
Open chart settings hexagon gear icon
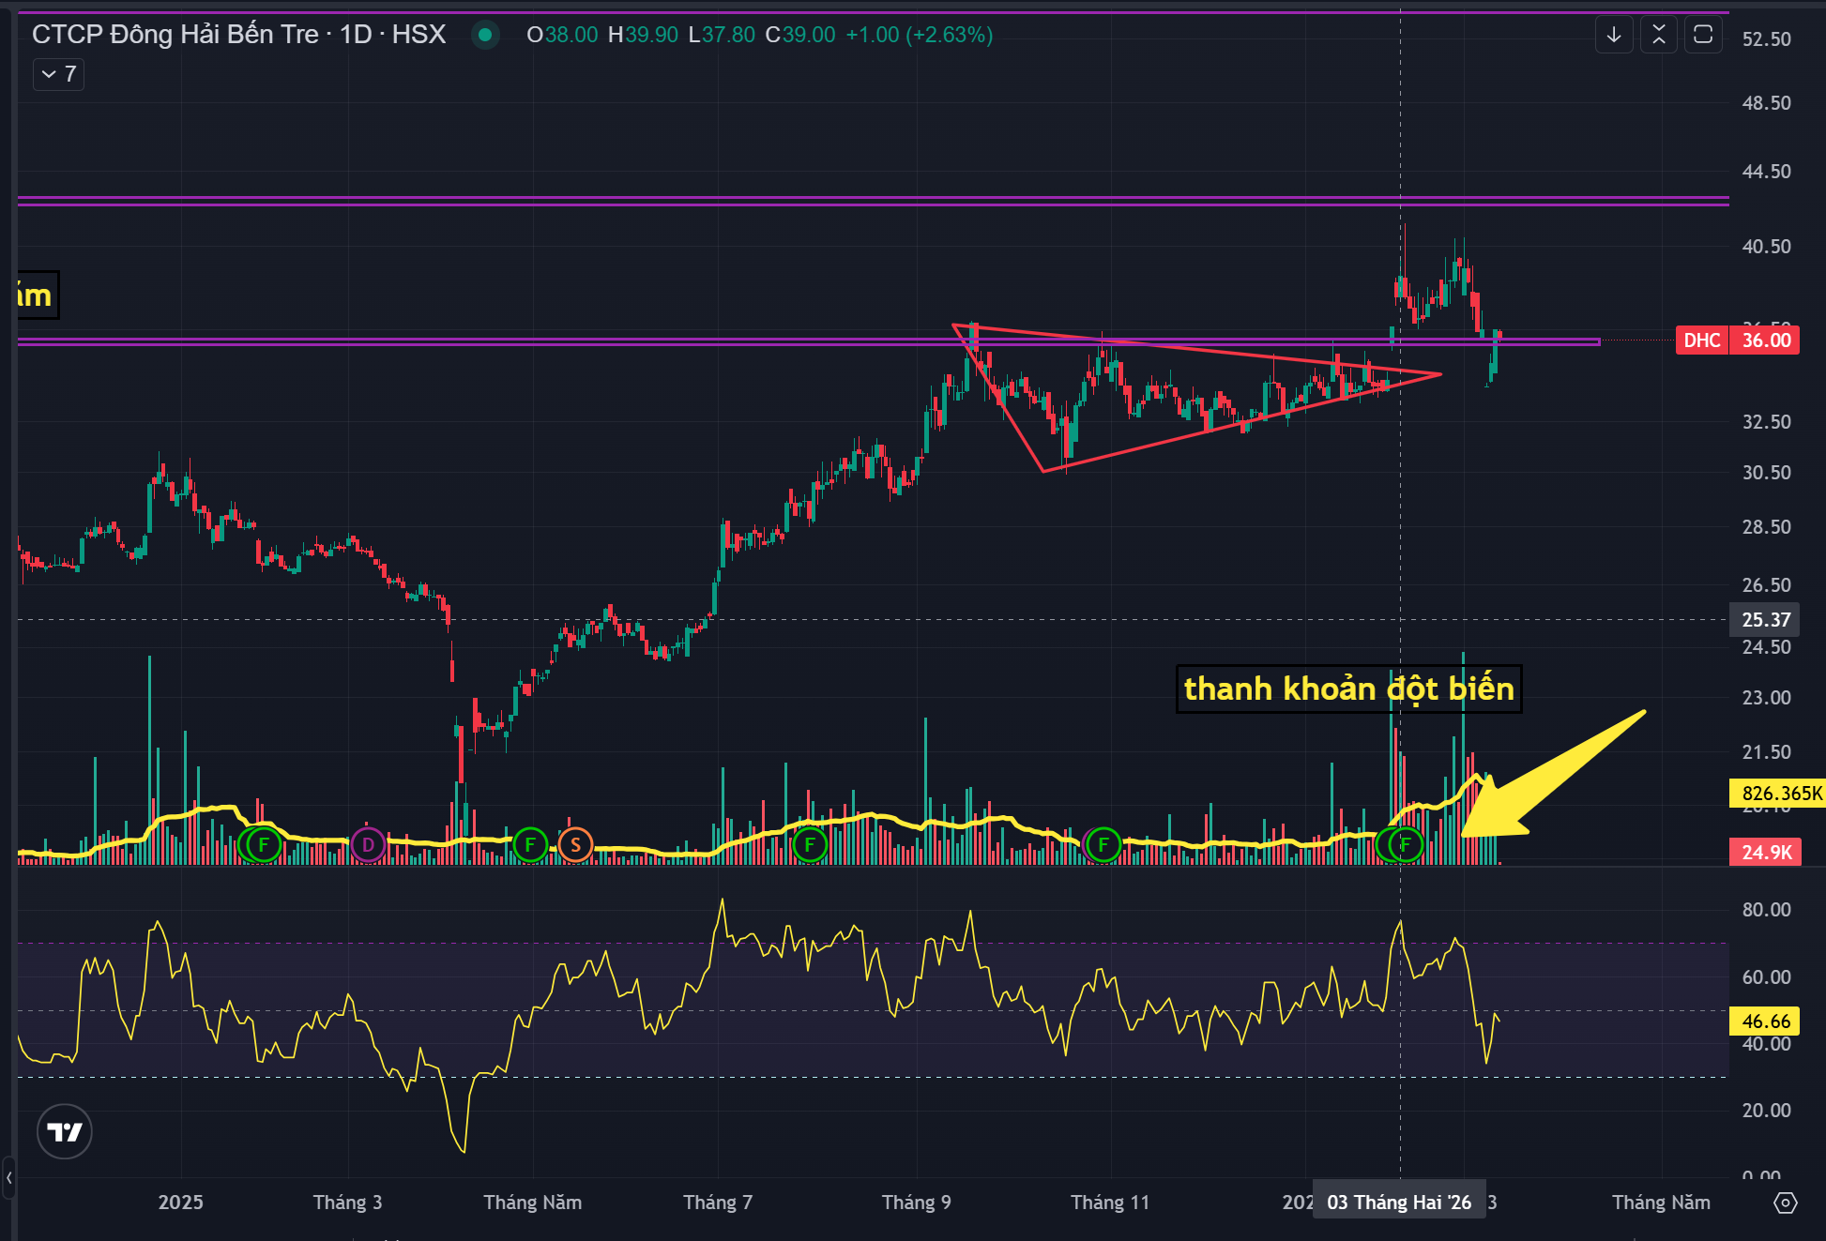1785,1203
